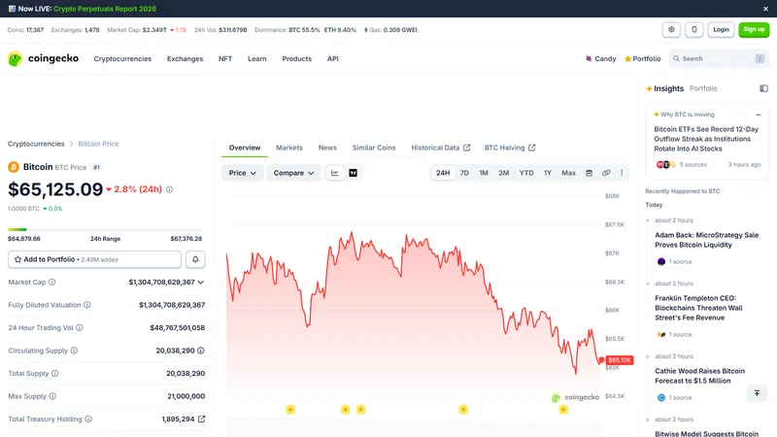
Task: Select the Overview tab
Action: (245, 148)
